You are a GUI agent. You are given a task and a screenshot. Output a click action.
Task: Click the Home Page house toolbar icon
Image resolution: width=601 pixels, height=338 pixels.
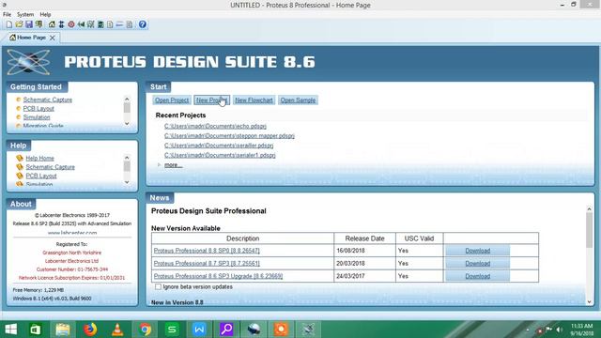(x=52, y=24)
